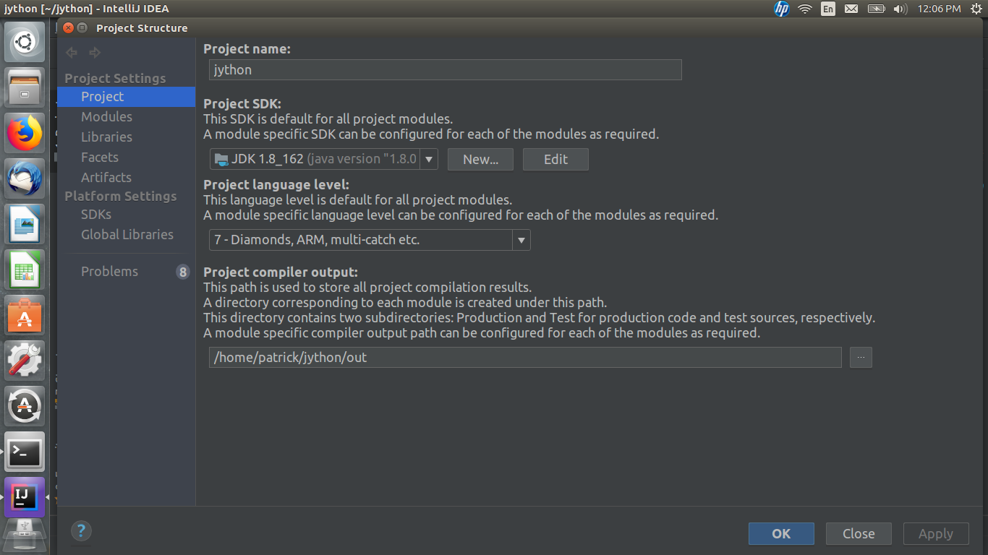Browse compiler output path with the ellipsis button

tap(860, 357)
